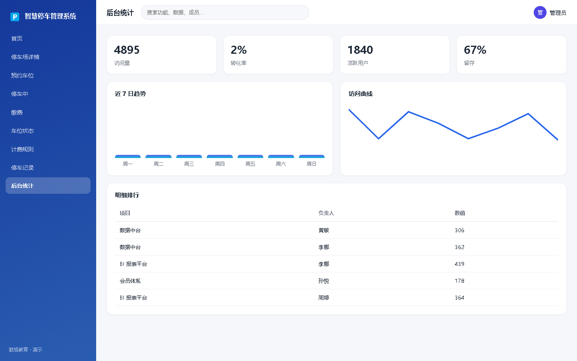Image resolution: width=577 pixels, height=361 pixels.
Task: Click the 驰旭教育 · 演示 footer text
Action: [26, 350]
